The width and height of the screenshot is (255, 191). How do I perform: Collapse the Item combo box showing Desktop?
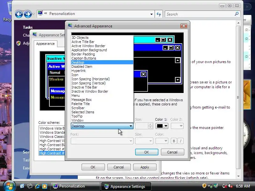click(102, 126)
